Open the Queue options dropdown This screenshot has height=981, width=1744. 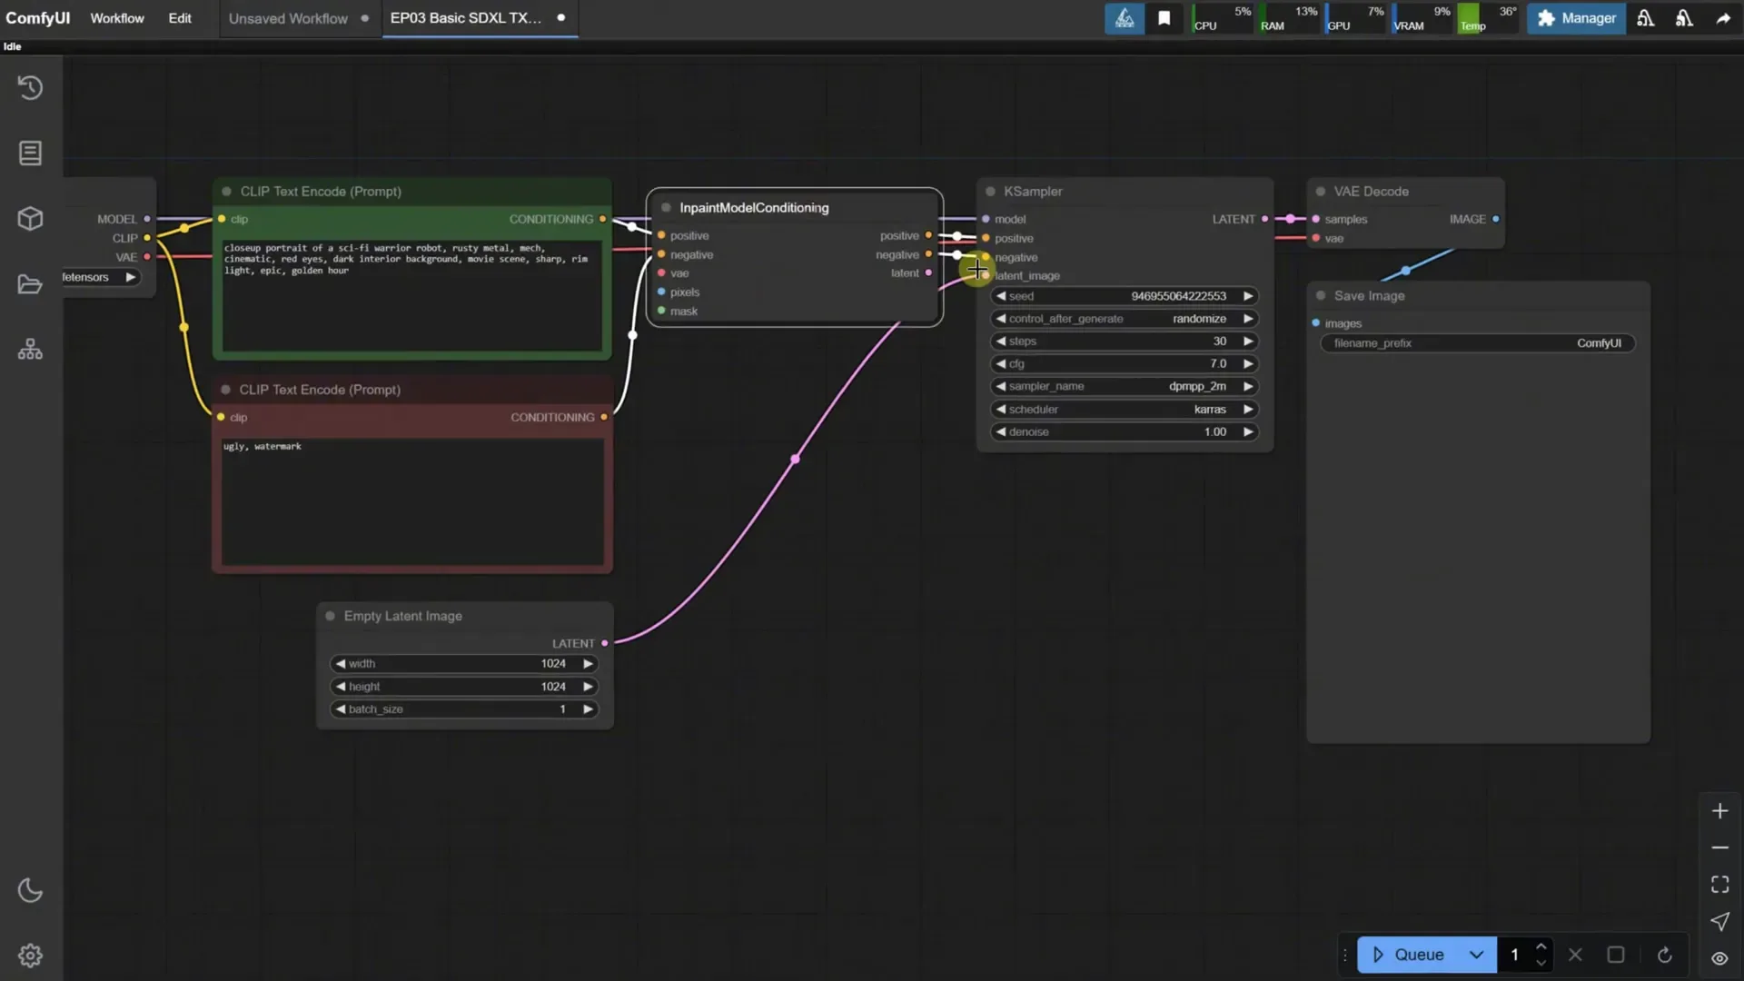1477,955
